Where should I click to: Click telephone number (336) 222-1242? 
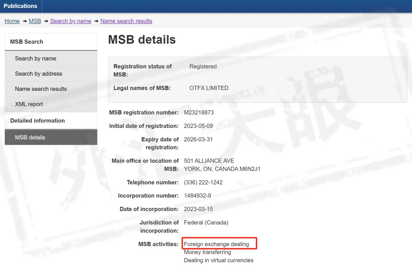tap(203, 182)
